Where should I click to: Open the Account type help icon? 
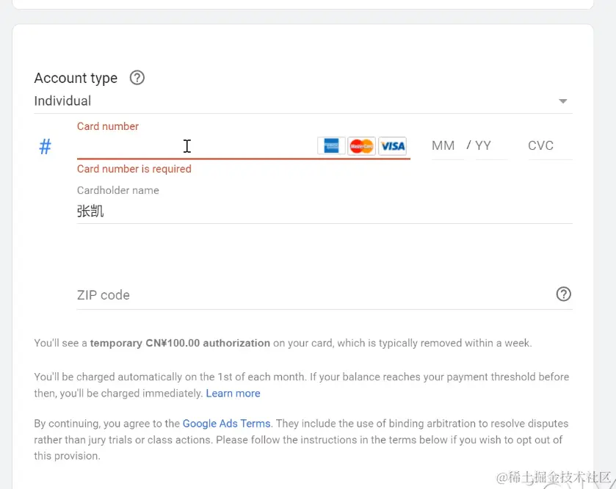pyautogui.click(x=137, y=78)
